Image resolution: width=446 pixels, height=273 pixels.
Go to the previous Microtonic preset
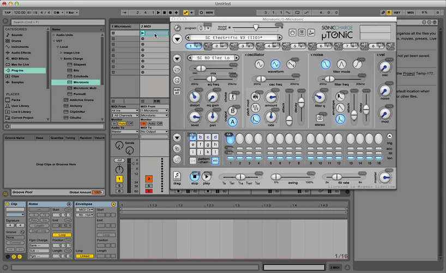click(188, 38)
